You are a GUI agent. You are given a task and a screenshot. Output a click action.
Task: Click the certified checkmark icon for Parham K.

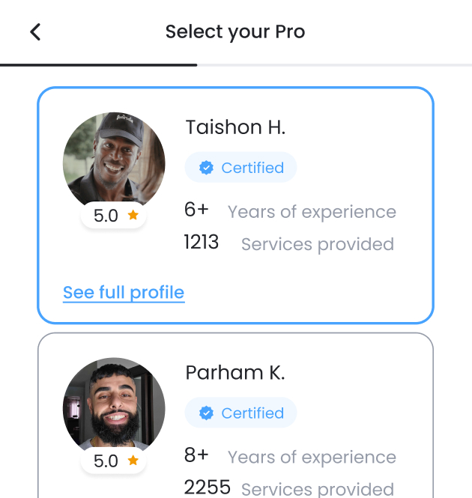206,413
